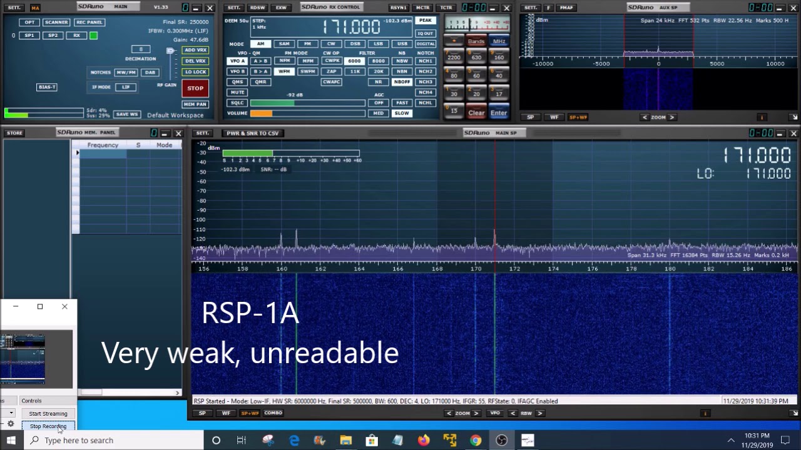Open the decimation value box showing 8
Screen dimensions: 801x450
[141, 49]
